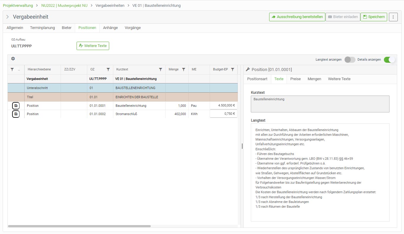
Task: Click filter icon in OZ column header
Action: (x=108, y=70)
